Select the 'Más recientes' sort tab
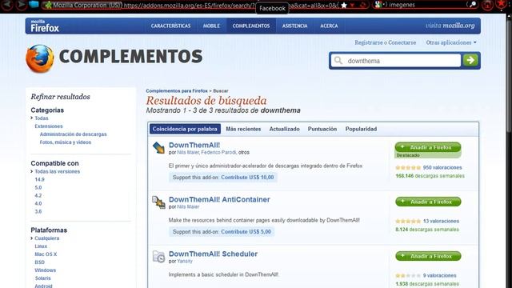Screen dimensions: 512x288 (x=243, y=129)
